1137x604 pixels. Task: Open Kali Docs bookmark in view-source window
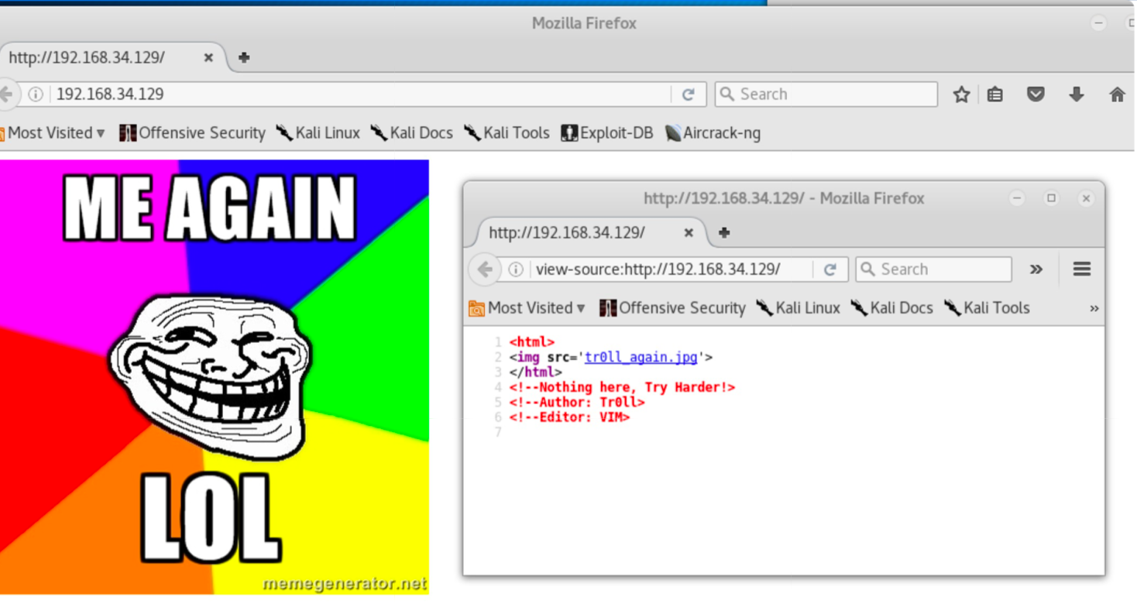point(892,308)
